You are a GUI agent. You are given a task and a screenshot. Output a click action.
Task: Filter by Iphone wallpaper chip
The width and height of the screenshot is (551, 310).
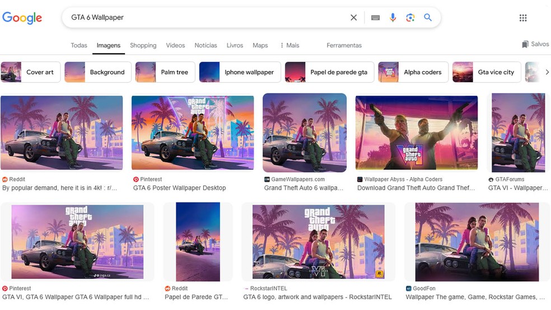tap(240, 72)
